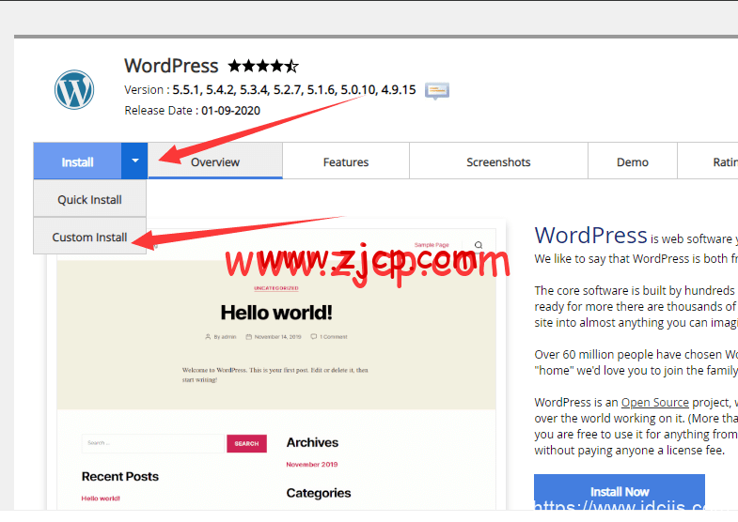738x522 pixels.
Task: Click the Hello world! heading
Action: (276, 313)
